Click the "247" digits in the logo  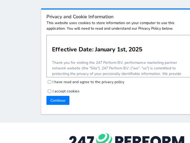(x=81, y=140)
